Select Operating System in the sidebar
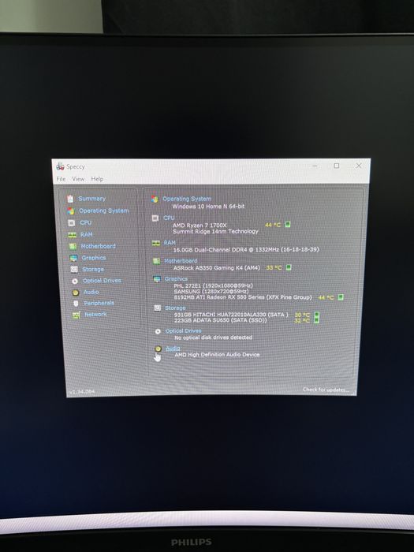 104,211
